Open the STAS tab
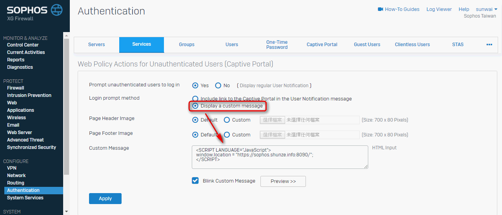This screenshot has height=215, width=502. click(x=458, y=45)
